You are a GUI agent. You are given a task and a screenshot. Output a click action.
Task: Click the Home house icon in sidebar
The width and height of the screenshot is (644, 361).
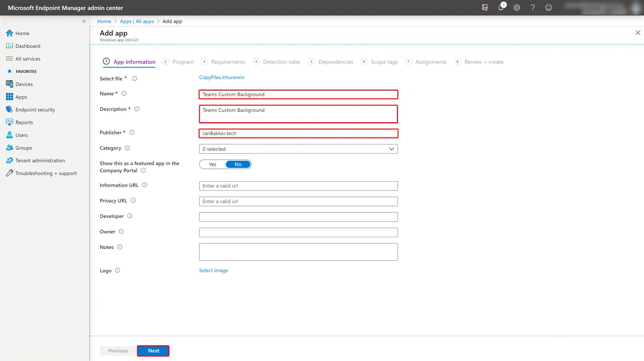(x=9, y=33)
